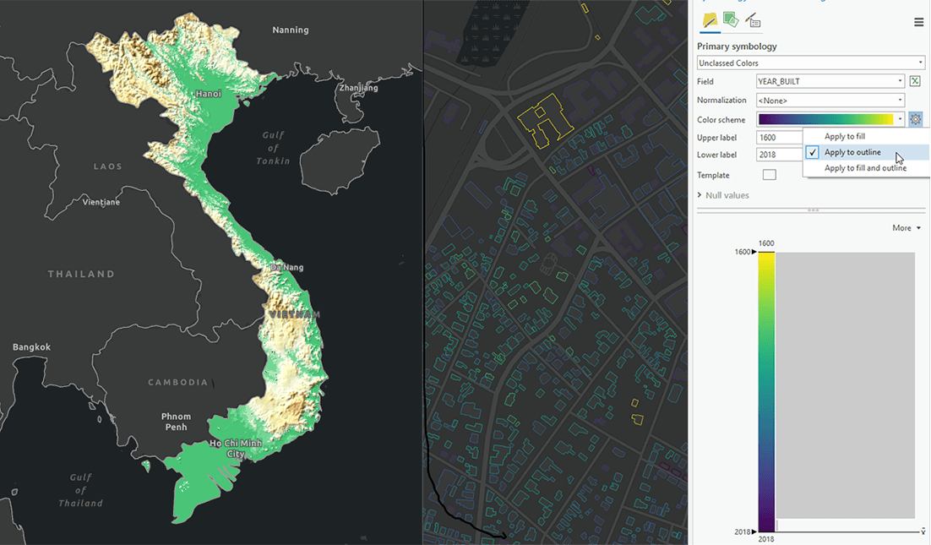Open the symbology pane hamburger menu

pos(918,22)
